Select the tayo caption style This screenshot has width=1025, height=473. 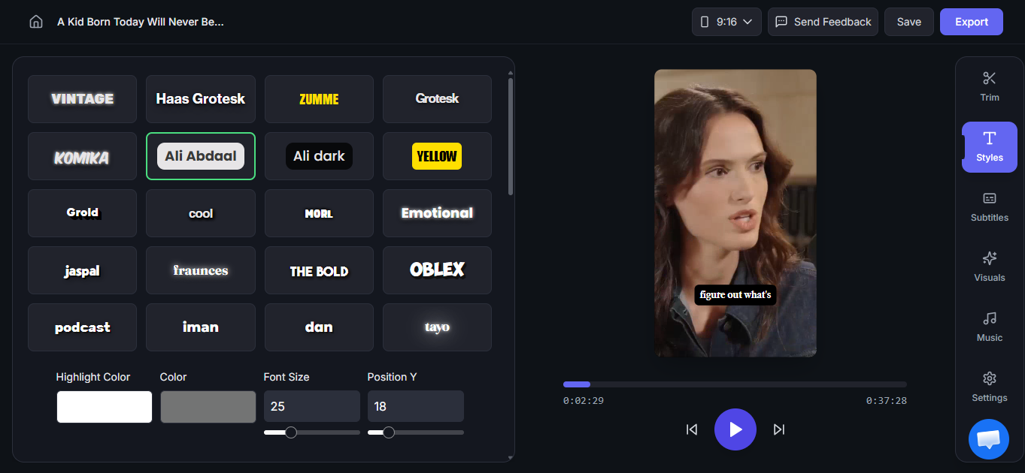point(437,327)
